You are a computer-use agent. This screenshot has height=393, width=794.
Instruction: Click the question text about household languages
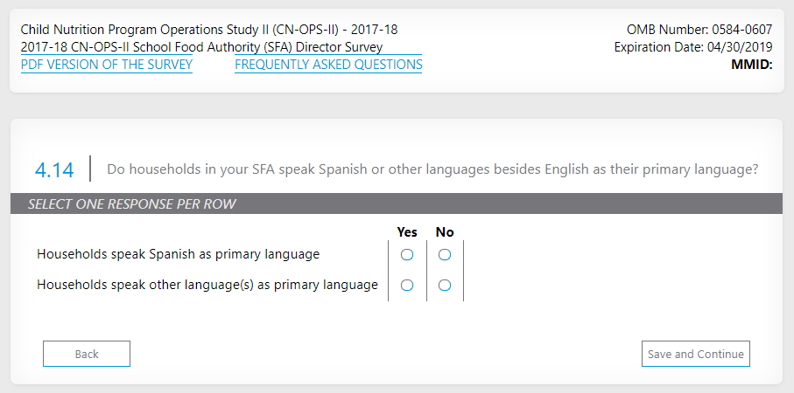(x=432, y=169)
